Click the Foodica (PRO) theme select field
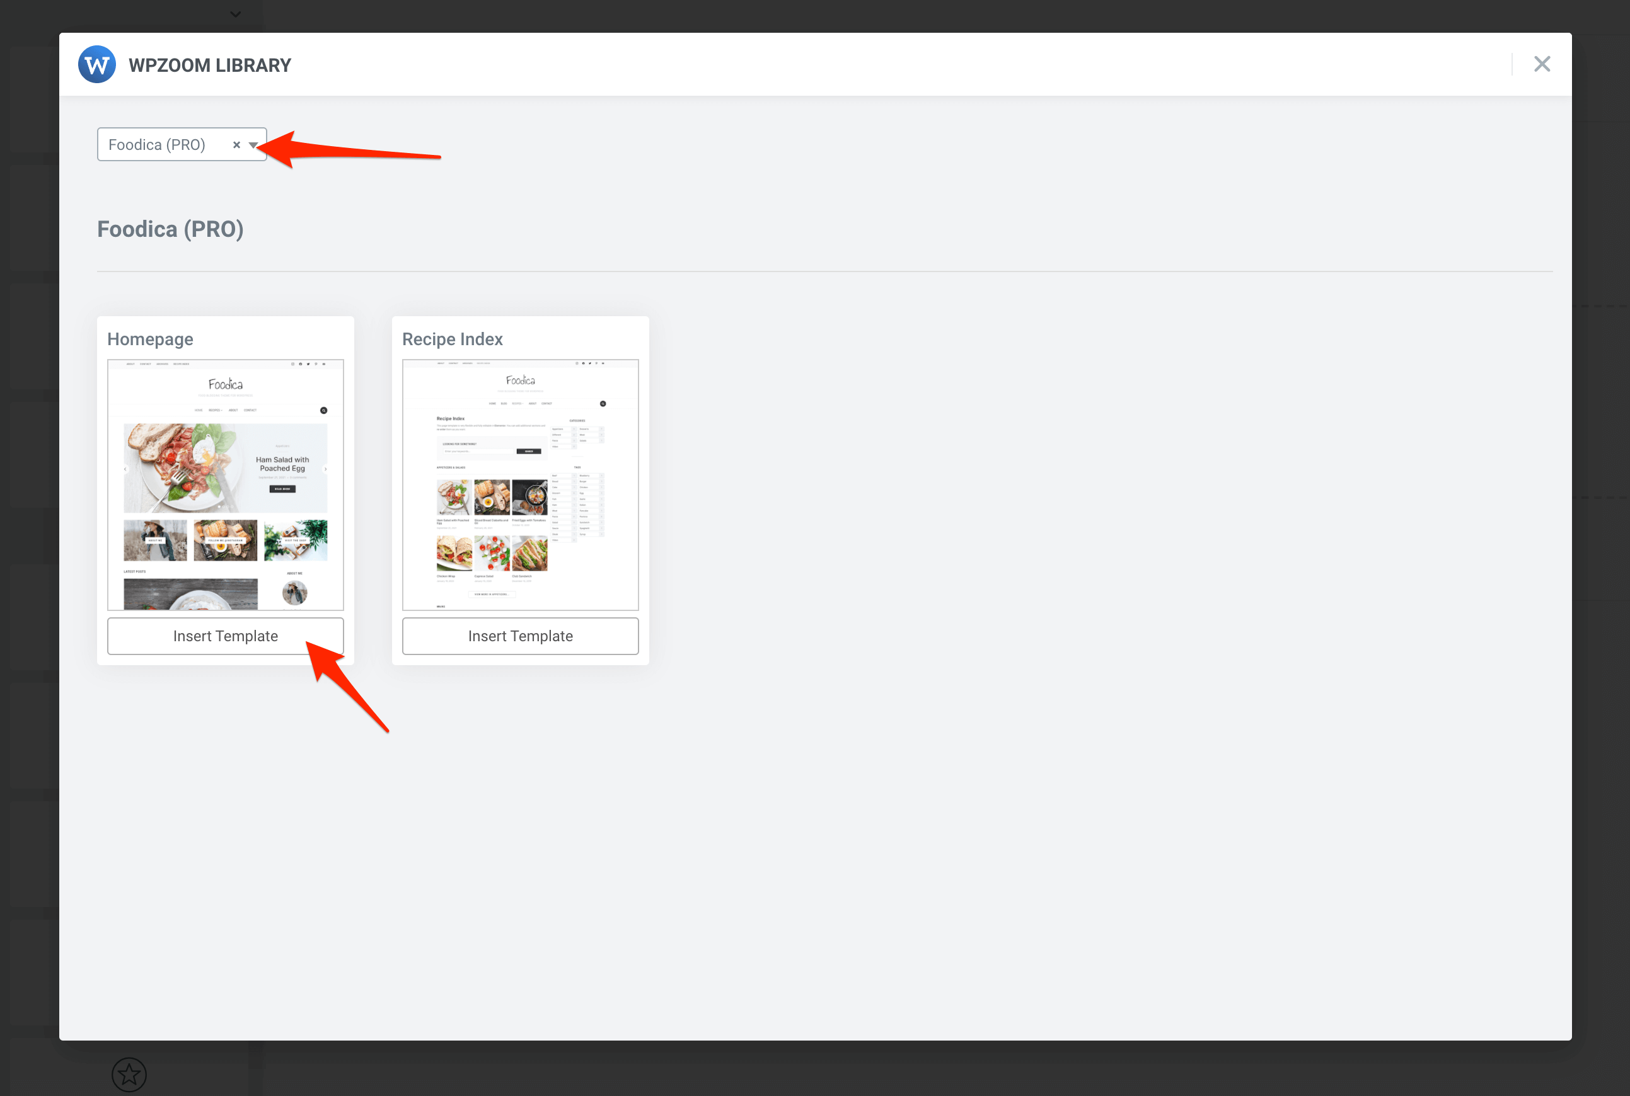This screenshot has width=1630, height=1096. click(182, 145)
